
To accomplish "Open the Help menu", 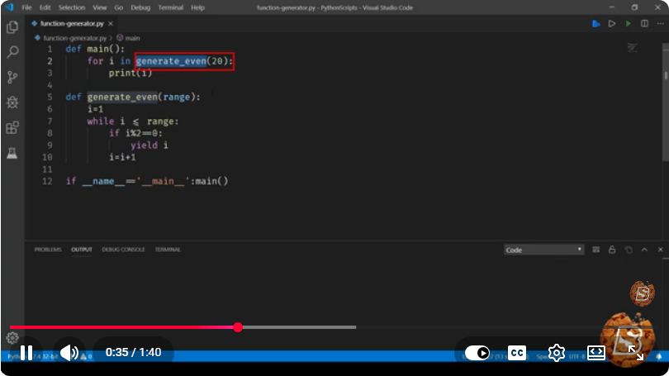I will pos(197,7).
